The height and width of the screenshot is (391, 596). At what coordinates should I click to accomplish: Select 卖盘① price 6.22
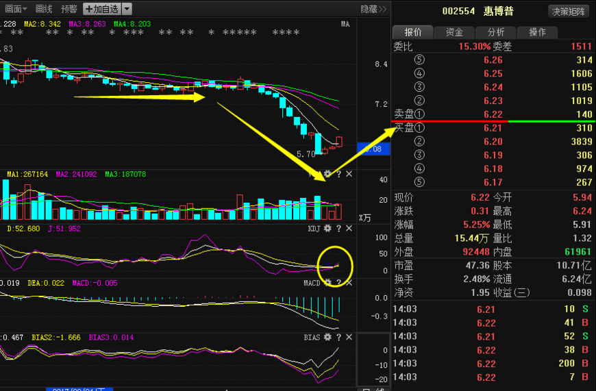[493, 114]
